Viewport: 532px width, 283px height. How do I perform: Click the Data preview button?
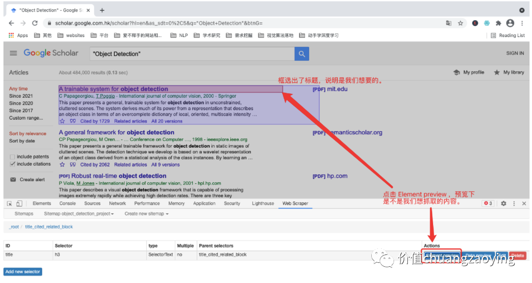pyautogui.click(x=478, y=255)
